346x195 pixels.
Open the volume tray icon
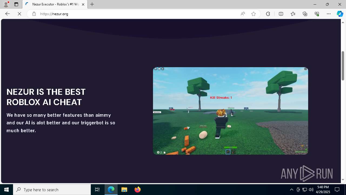pos(311,190)
